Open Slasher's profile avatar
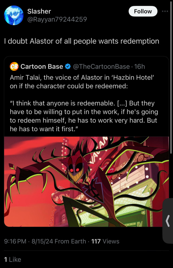 [x=14, y=15]
